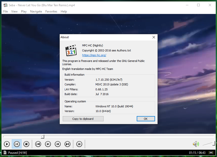Pause playback using the pause icon
217x157 pixels.
(17, 144)
